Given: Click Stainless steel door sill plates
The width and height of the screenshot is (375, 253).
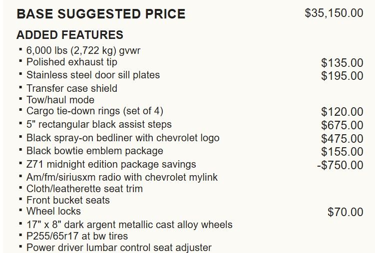Looking at the screenshot, I should [93, 75].
